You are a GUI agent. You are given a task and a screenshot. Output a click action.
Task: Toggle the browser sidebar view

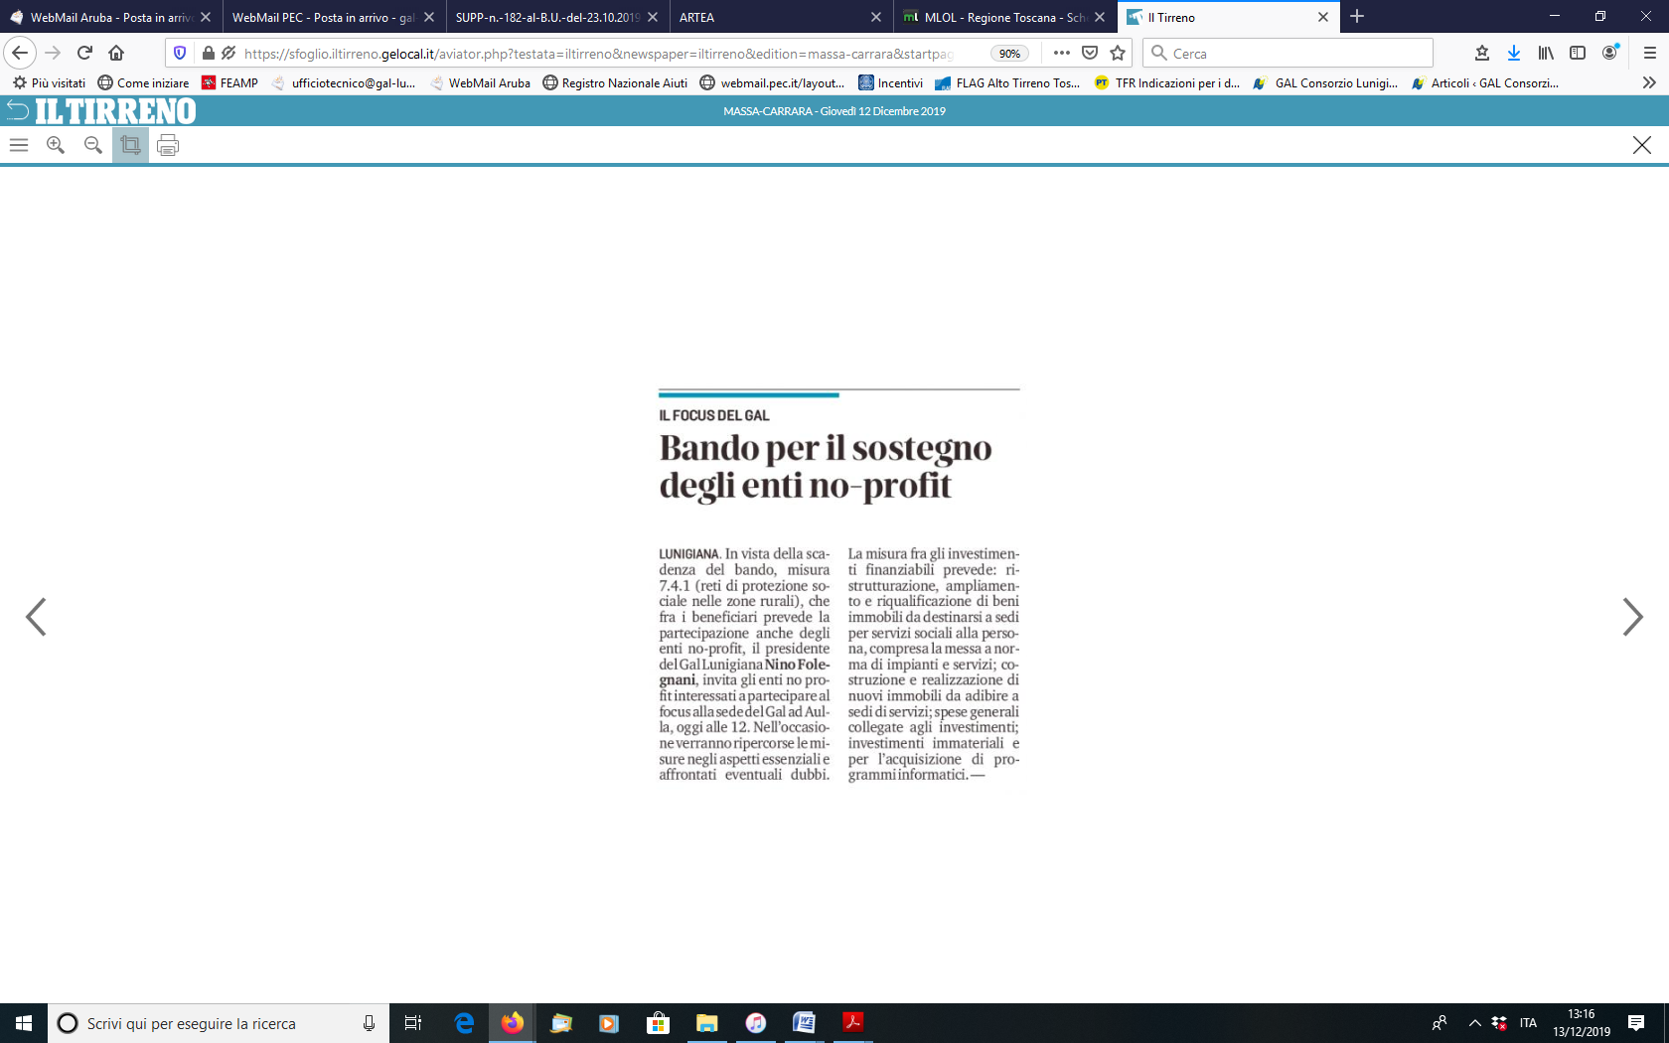1578,53
